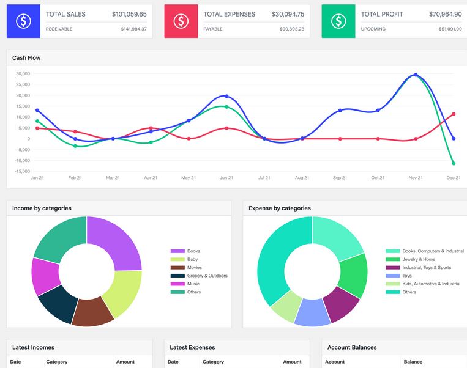467x368 pixels.
Task: Click the Jun 21 blue data point
Action: click(x=226, y=96)
